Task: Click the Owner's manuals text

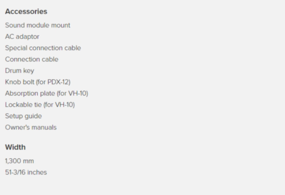Action: click(31, 127)
